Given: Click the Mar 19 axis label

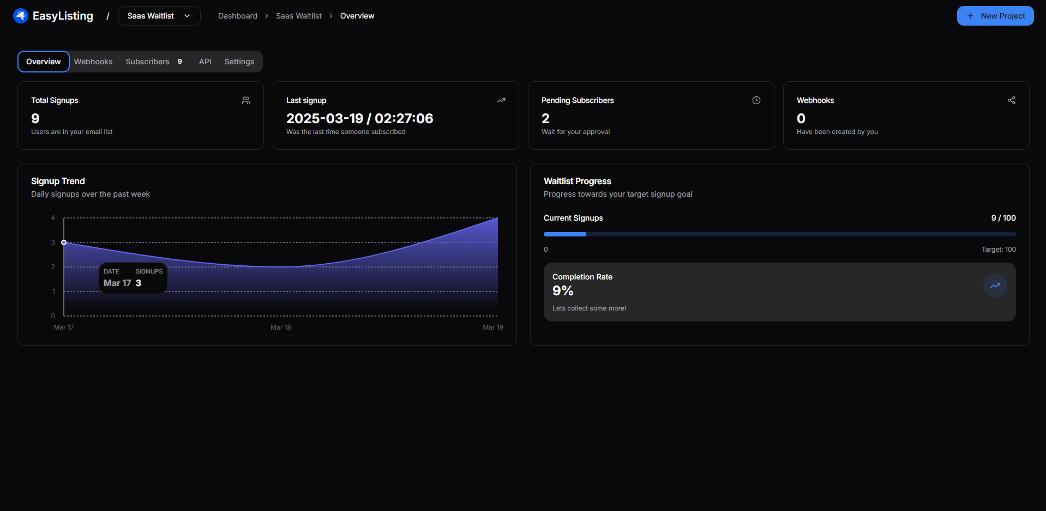Looking at the screenshot, I should [x=493, y=327].
